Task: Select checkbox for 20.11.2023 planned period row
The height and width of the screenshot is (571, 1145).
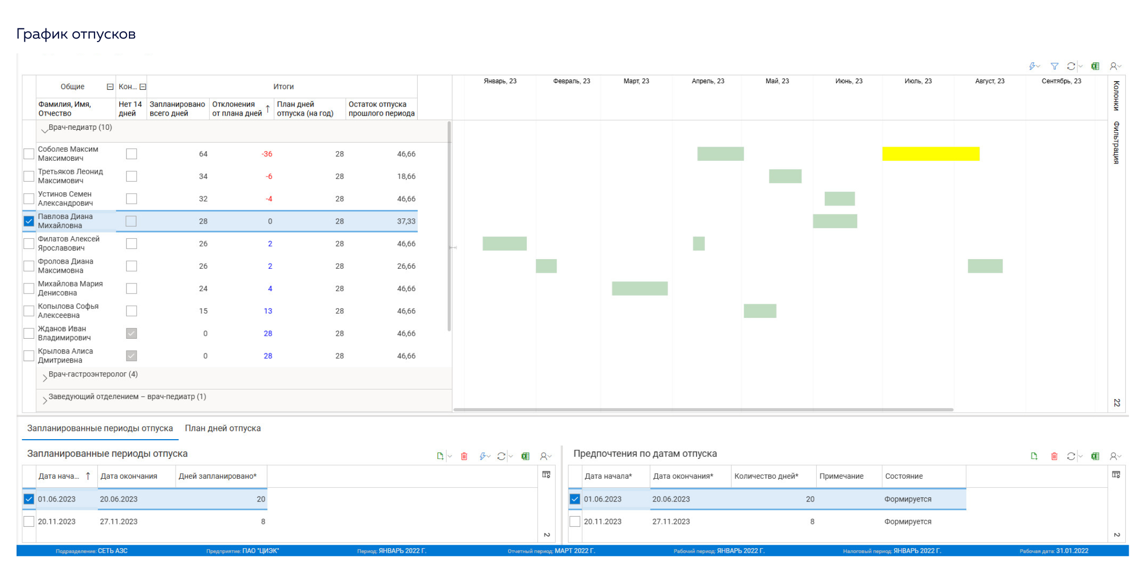Action: coord(29,521)
